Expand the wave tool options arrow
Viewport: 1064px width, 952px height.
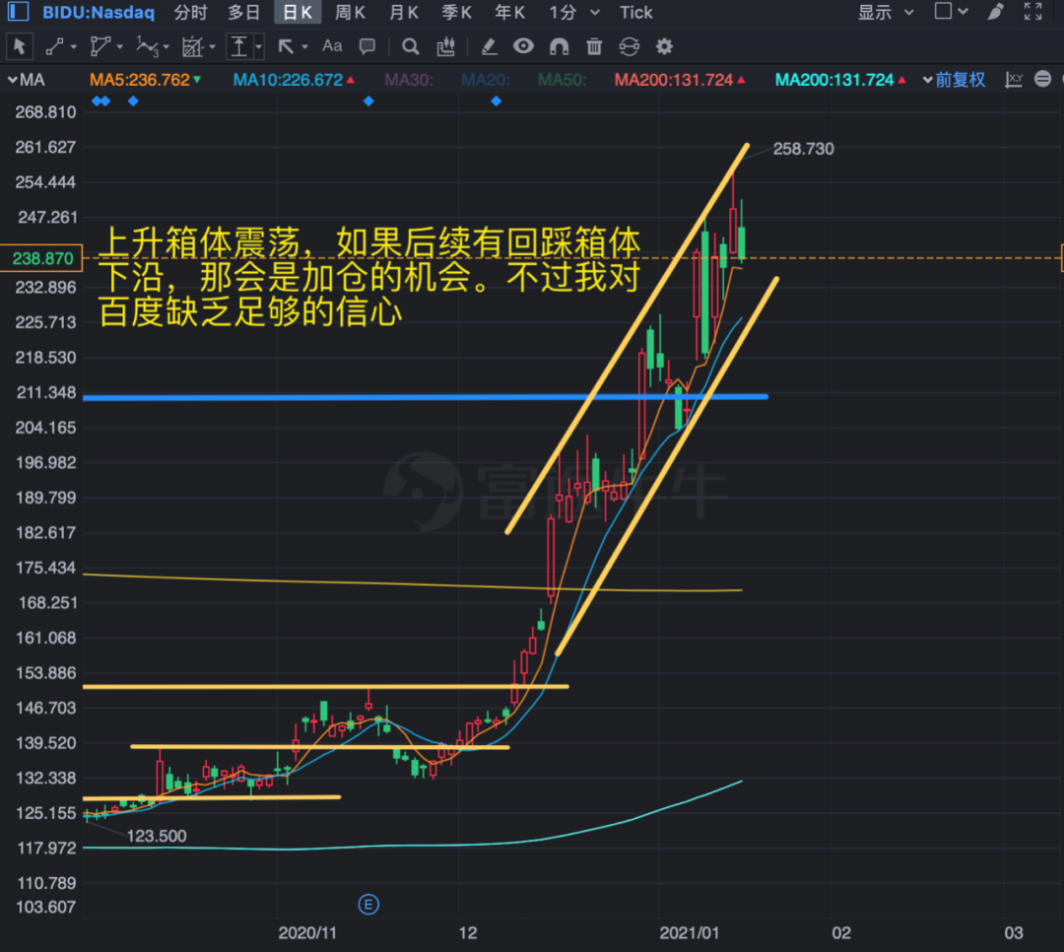[166, 47]
